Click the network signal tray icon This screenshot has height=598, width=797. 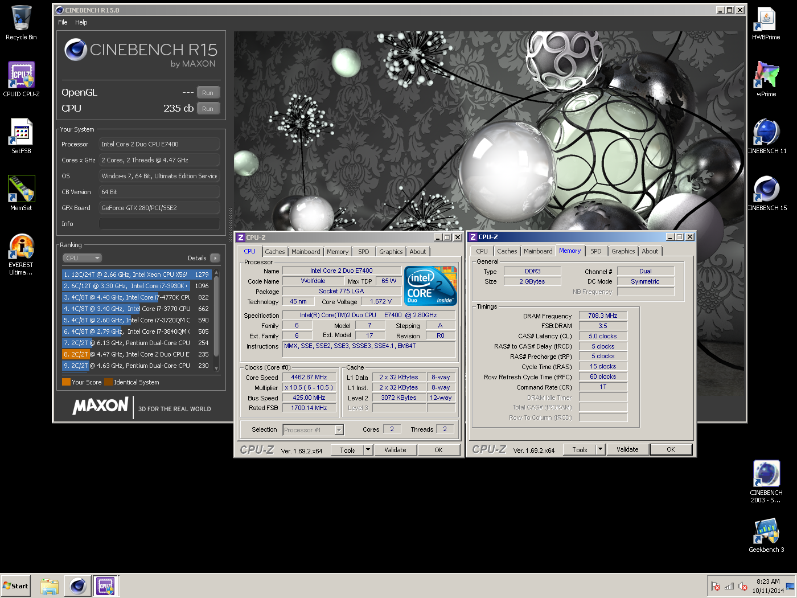click(729, 586)
